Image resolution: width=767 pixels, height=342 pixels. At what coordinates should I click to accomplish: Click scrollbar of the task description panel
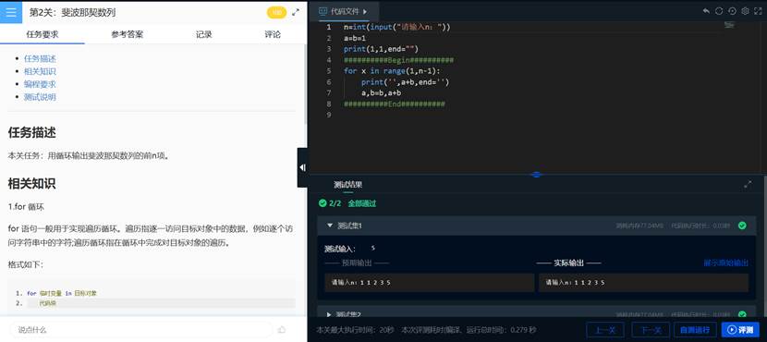[x=306, y=83]
